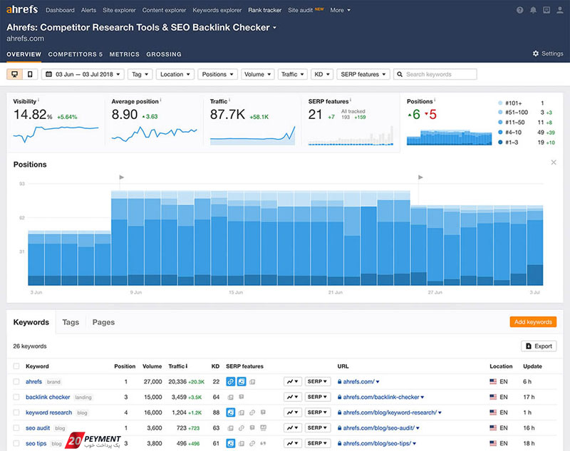The height and width of the screenshot is (451, 570).
Task: Switch to the Pages tab
Action: pos(103,322)
